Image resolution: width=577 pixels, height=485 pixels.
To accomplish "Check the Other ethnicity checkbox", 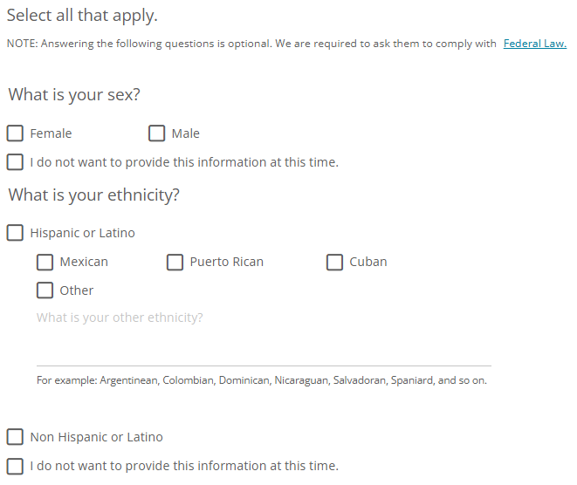I will point(45,290).
